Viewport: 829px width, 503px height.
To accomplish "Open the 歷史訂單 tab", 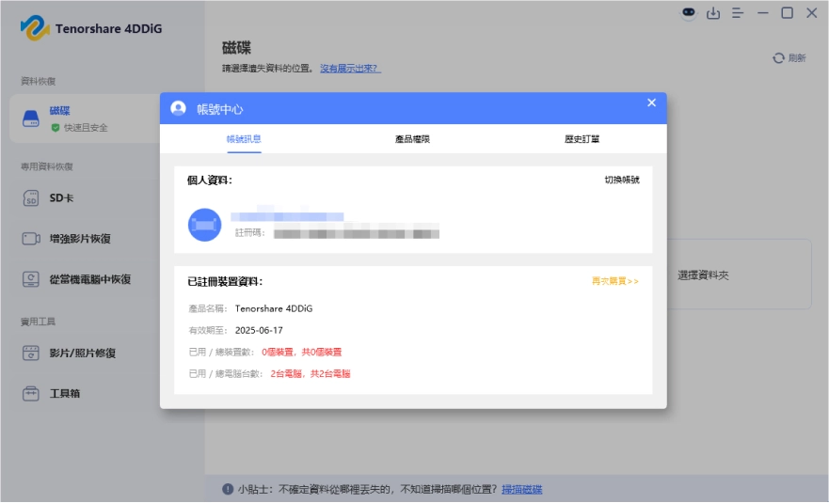I will pyautogui.click(x=582, y=139).
